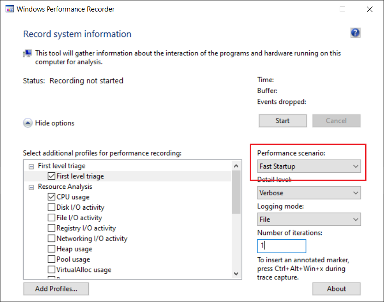384x302 pixels.
Task: Click the "Recording not started" status text
Action: click(x=86, y=81)
